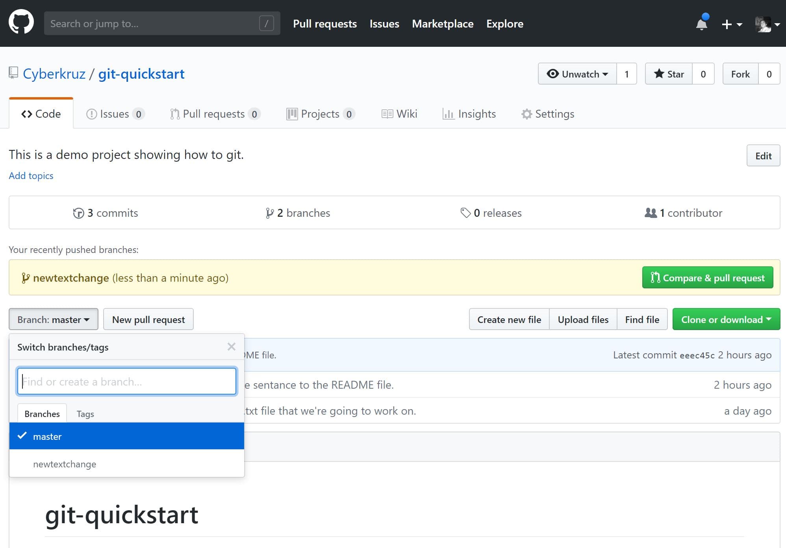Click the Add topics link
The width and height of the screenshot is (786, 548).
[31, 175]
